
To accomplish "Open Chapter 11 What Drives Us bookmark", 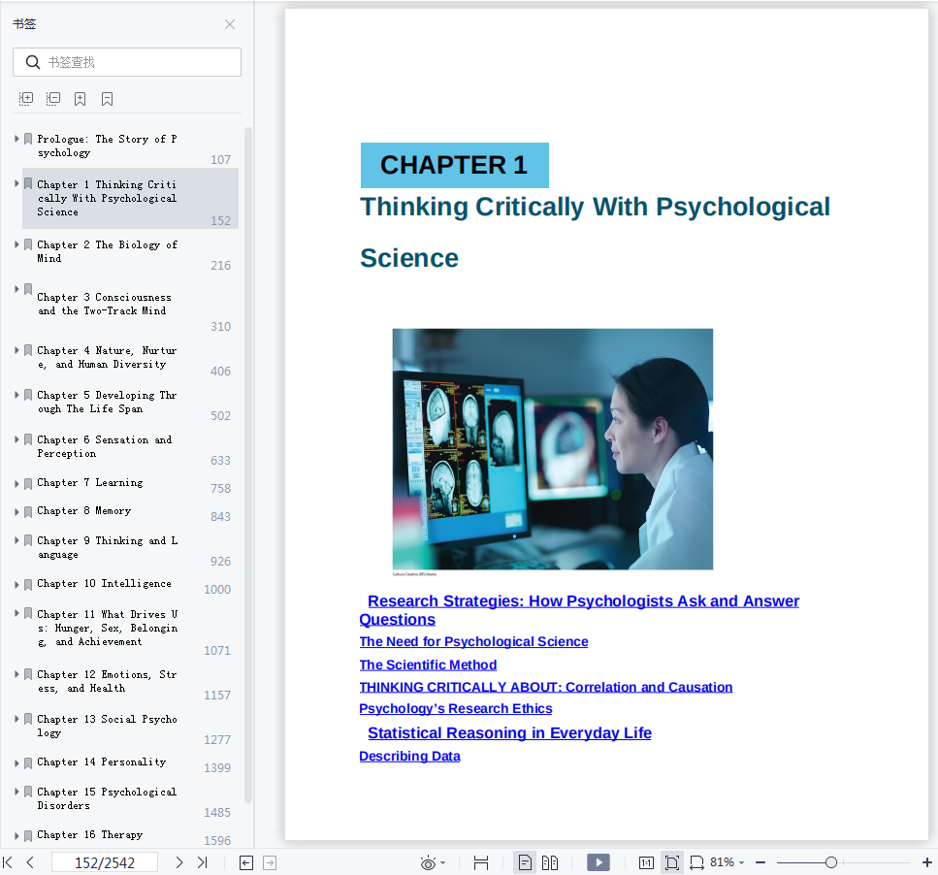I will [x=108, y=628].
